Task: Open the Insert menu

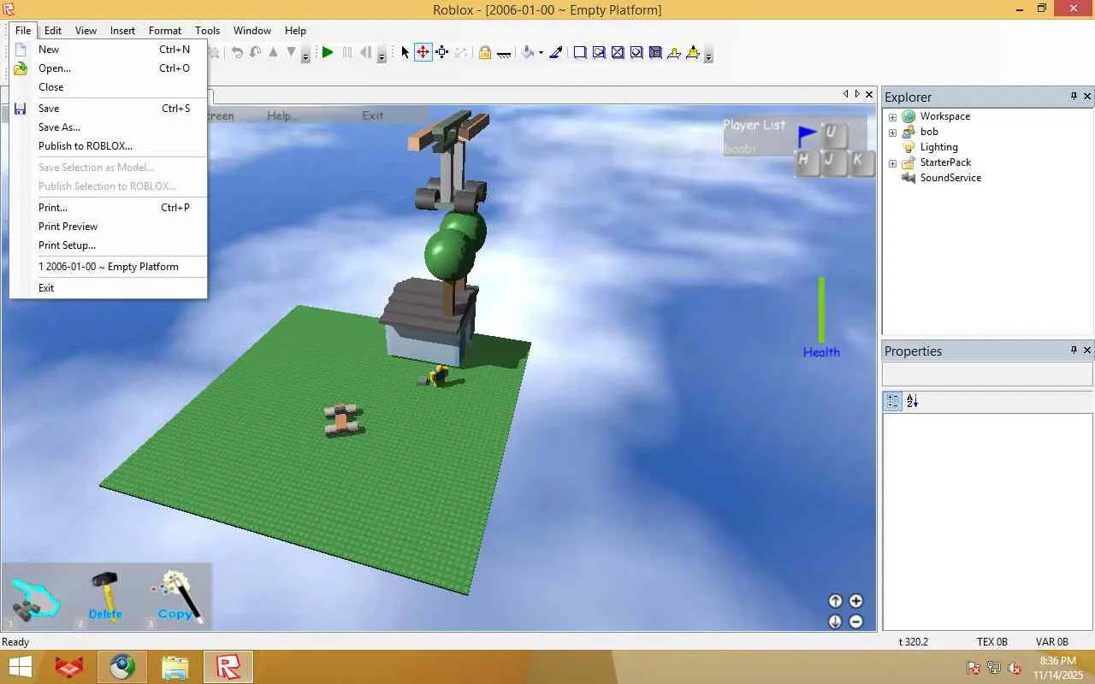Action: (122, 31)
